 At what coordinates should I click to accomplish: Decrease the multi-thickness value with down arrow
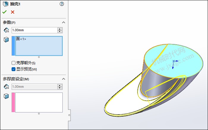pos(60,88)
